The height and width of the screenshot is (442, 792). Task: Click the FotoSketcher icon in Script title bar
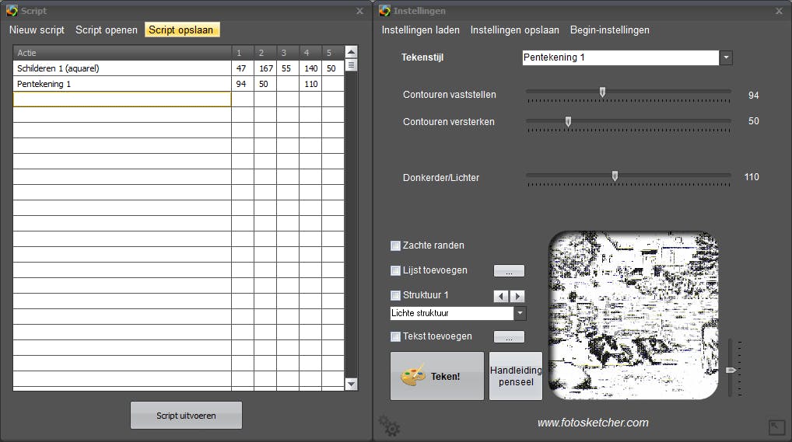click(12, 11)
